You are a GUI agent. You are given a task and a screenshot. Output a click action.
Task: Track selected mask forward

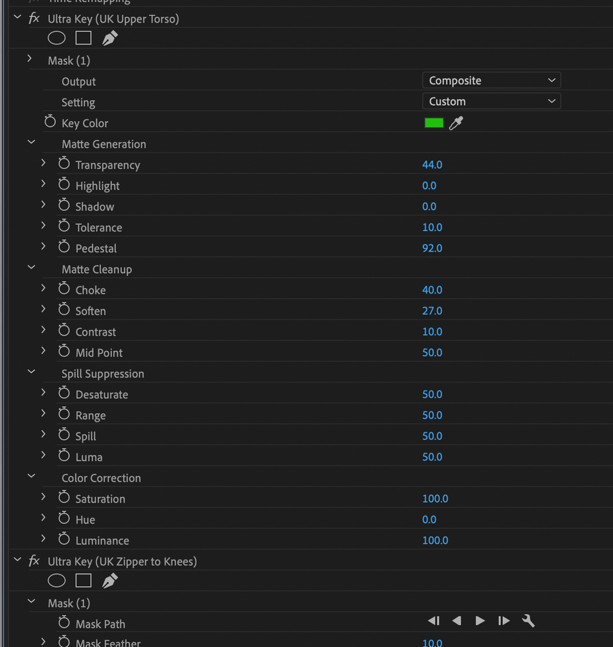[480, 621]
